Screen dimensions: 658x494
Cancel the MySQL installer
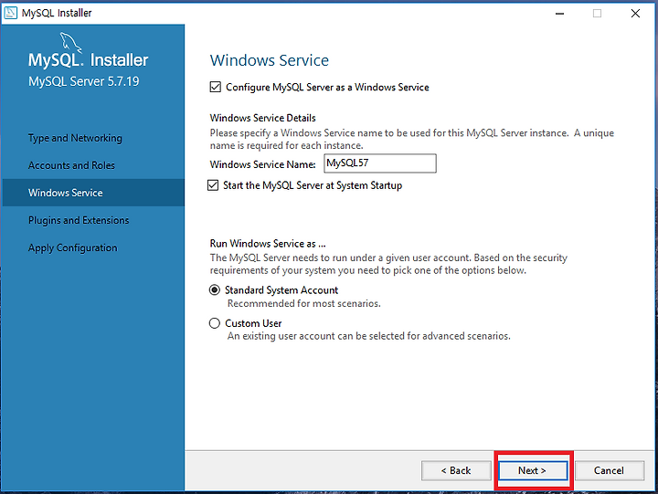(610, 470)
